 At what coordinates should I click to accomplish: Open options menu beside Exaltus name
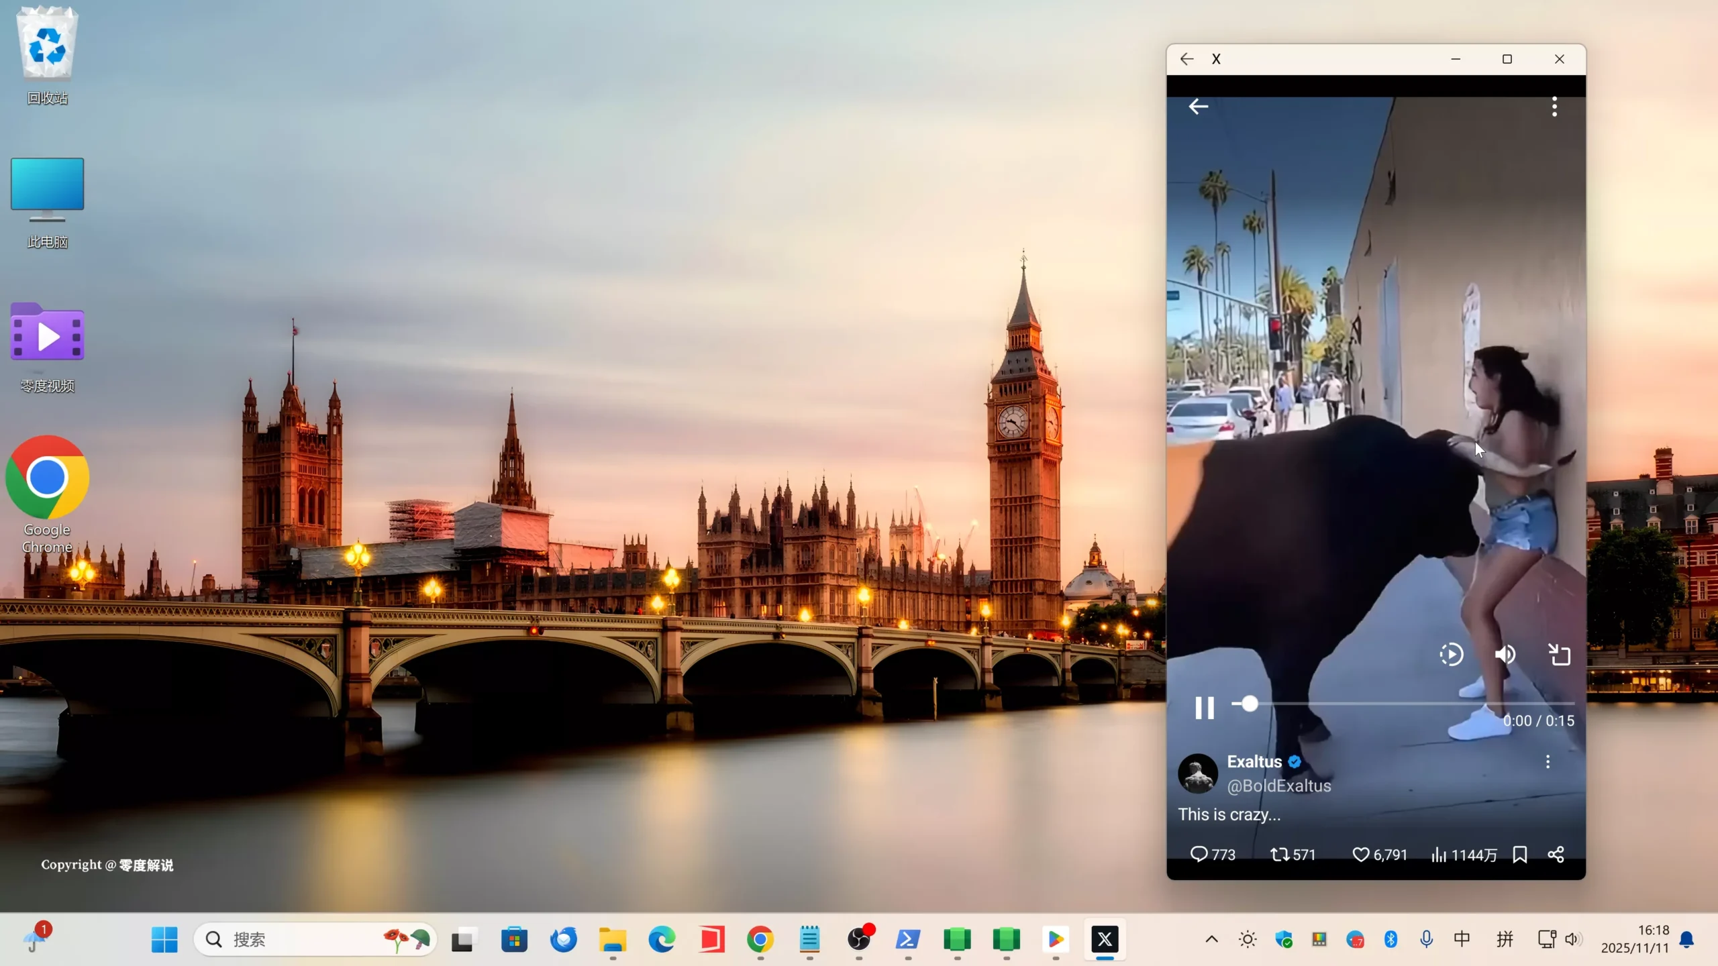[1548, 761]
